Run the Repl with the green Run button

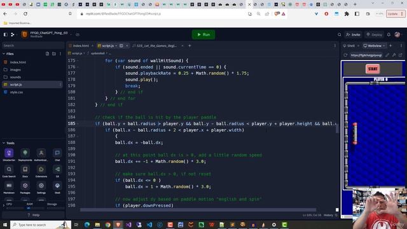tap(203, 34)
